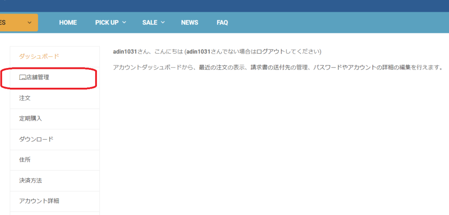Click the cut-off sidebar item below アカウント詳細
This screenshot has height=215, width=449.
[54, 213]
